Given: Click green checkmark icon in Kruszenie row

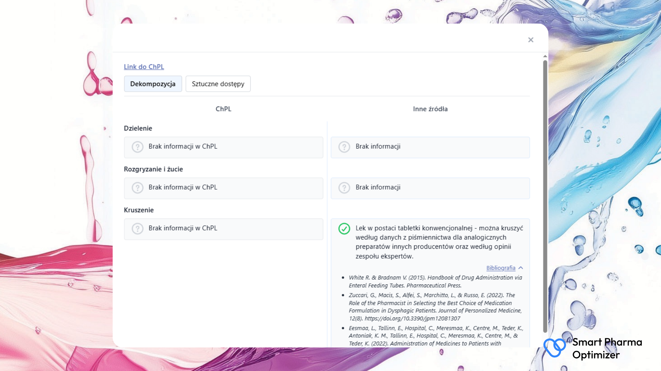Looking at the screenshot, I should click(x=344, y=229).
